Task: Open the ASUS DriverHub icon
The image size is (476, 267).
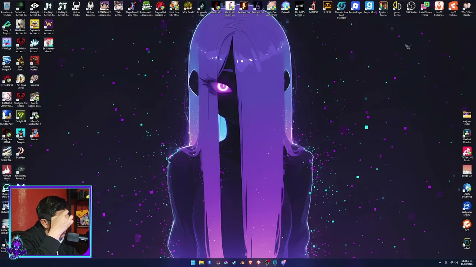Action: (467, 190)
